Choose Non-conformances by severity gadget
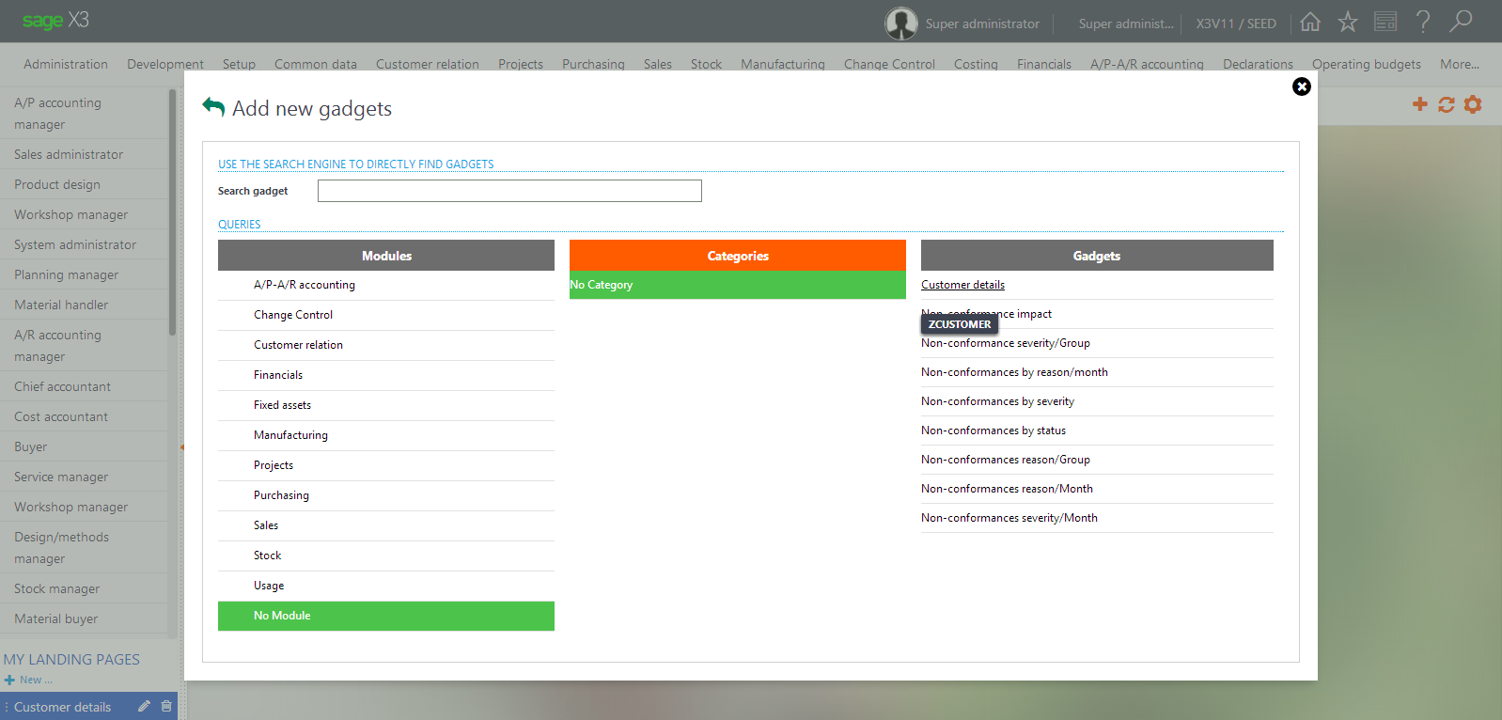Image resolution: width=1502 pixels, height=720 pixels. [997, 401]
